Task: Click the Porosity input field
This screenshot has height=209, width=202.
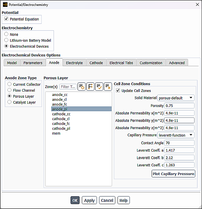Action: coord(179,106)
